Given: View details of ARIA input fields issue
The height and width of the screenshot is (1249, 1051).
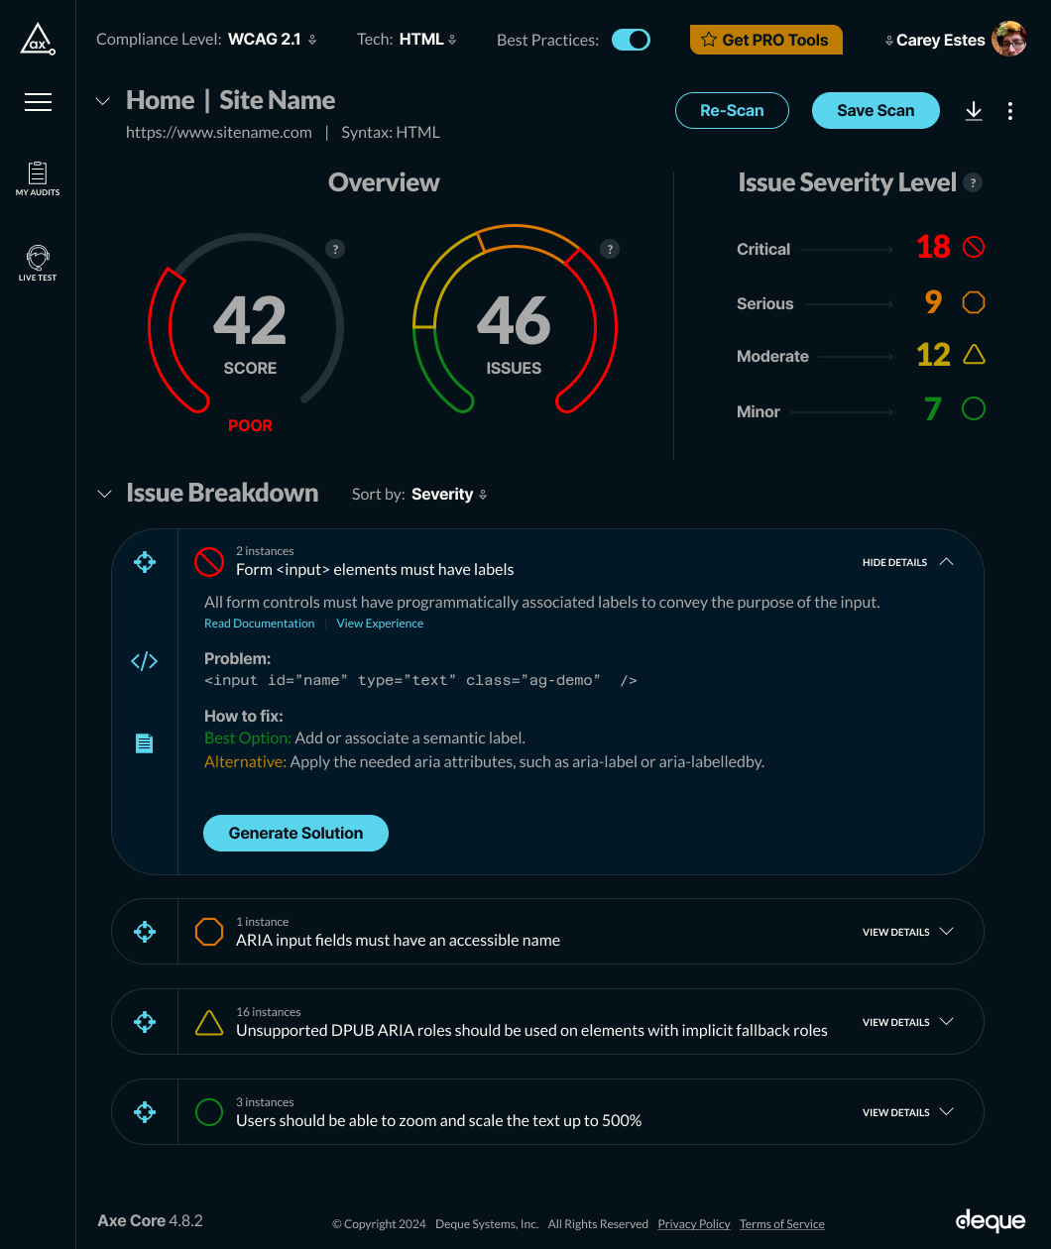Looking at the screenshot, I should (908, 932).
